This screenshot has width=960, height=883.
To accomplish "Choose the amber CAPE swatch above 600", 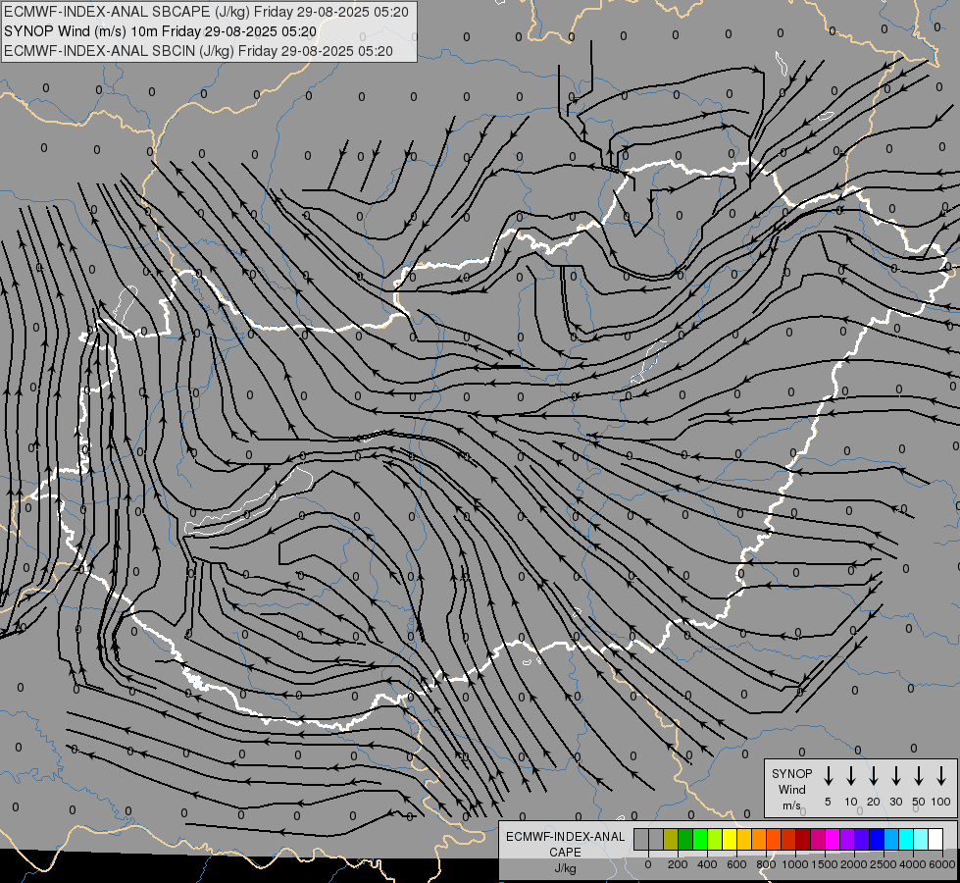I will [x=744, y=839].
